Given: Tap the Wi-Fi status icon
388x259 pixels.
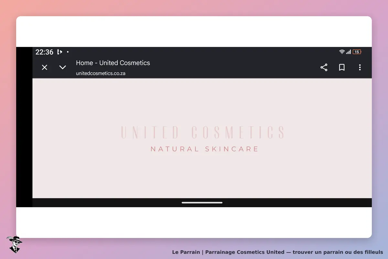Looking at the screenshot, I should point(342,52).
